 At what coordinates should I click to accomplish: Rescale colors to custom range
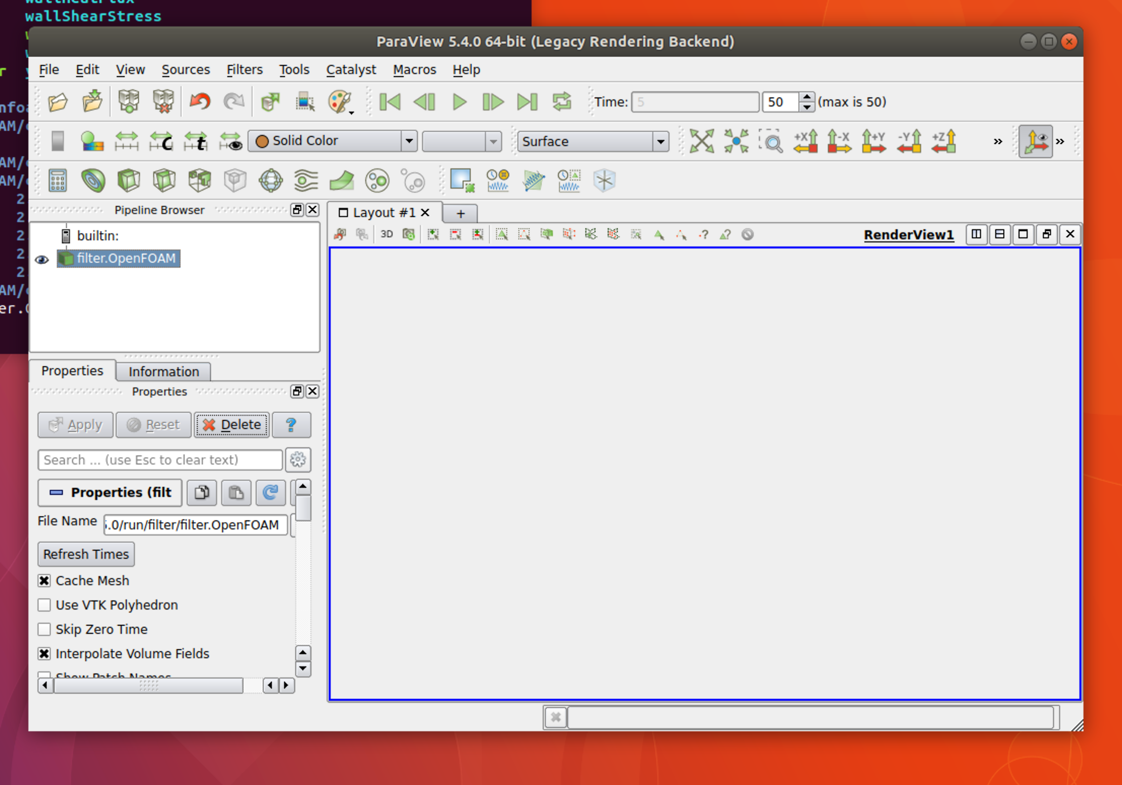pos(161,141)
